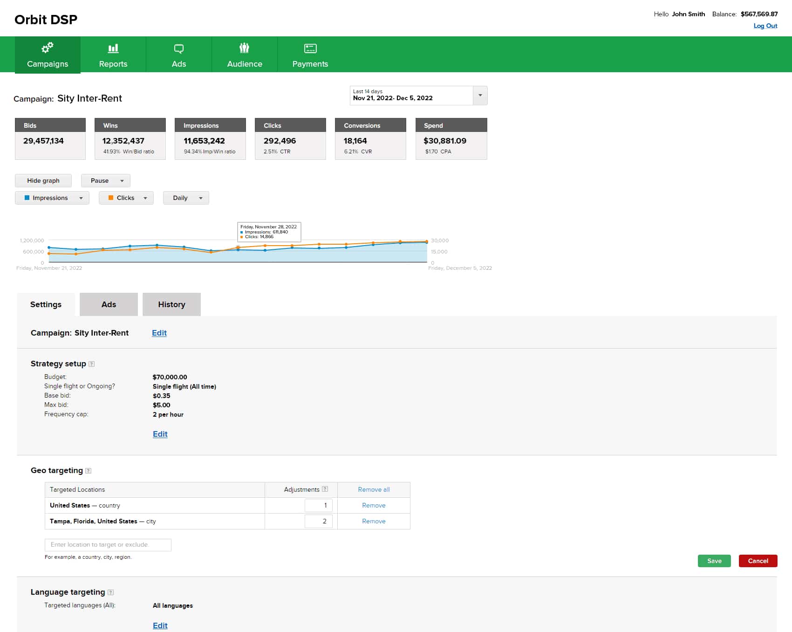
Task: Click the green Save button
Action: click(x=714, y=561)
